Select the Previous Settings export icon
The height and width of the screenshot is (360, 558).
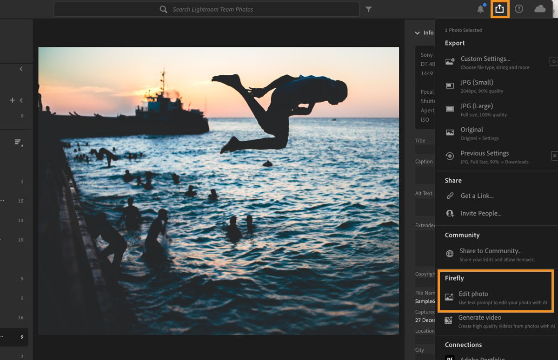[x=449, y=155]
